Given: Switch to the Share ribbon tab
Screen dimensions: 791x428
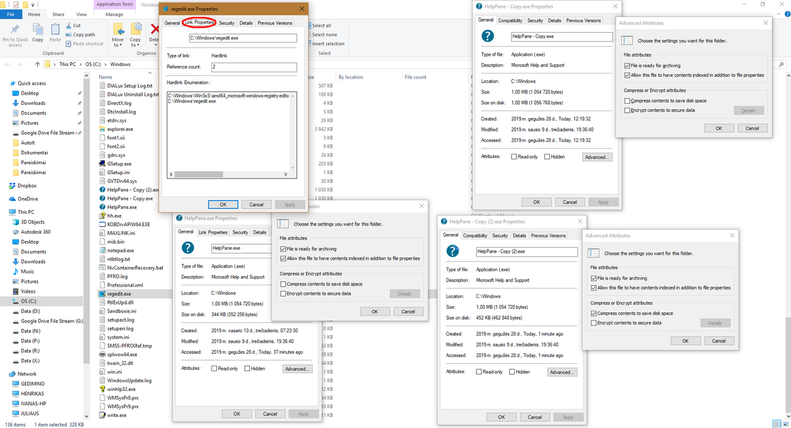Looking at the screenshot, I should [59, 14].
